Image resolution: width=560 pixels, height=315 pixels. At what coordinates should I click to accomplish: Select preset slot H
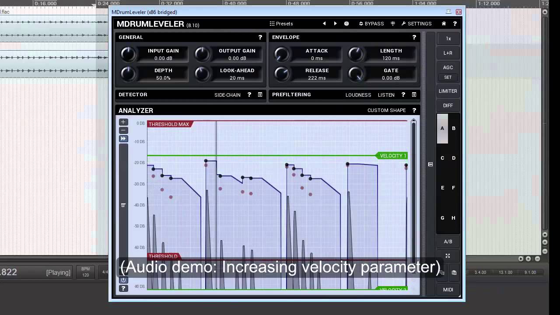(x=454, y=218)
